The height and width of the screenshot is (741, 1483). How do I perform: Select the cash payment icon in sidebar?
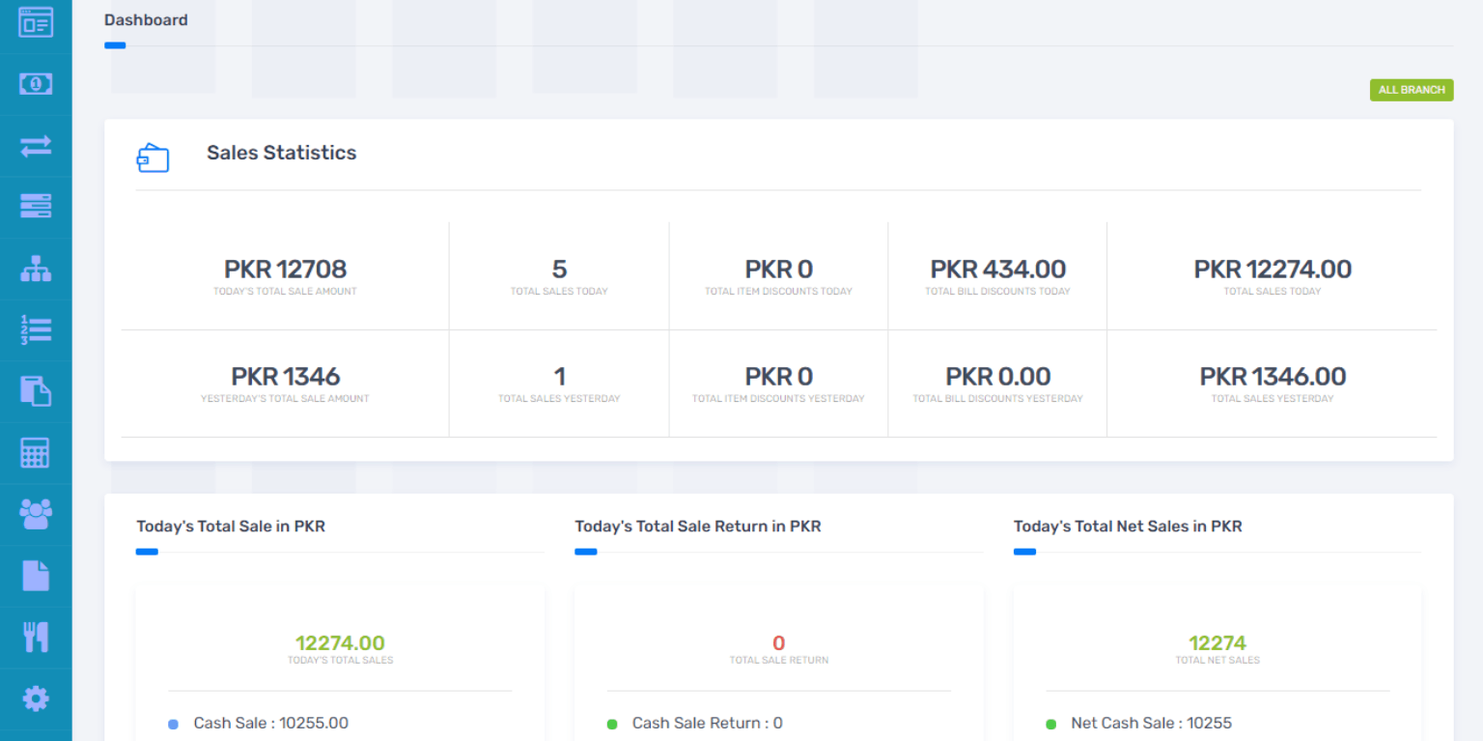[36, 84]
